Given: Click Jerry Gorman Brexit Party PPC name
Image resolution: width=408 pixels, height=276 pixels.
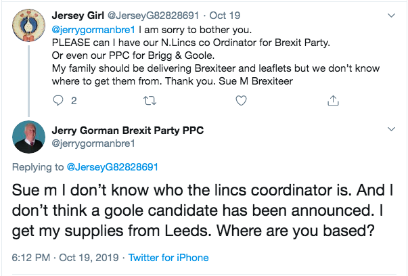Looking at the screenshot, I should (127, 130).
